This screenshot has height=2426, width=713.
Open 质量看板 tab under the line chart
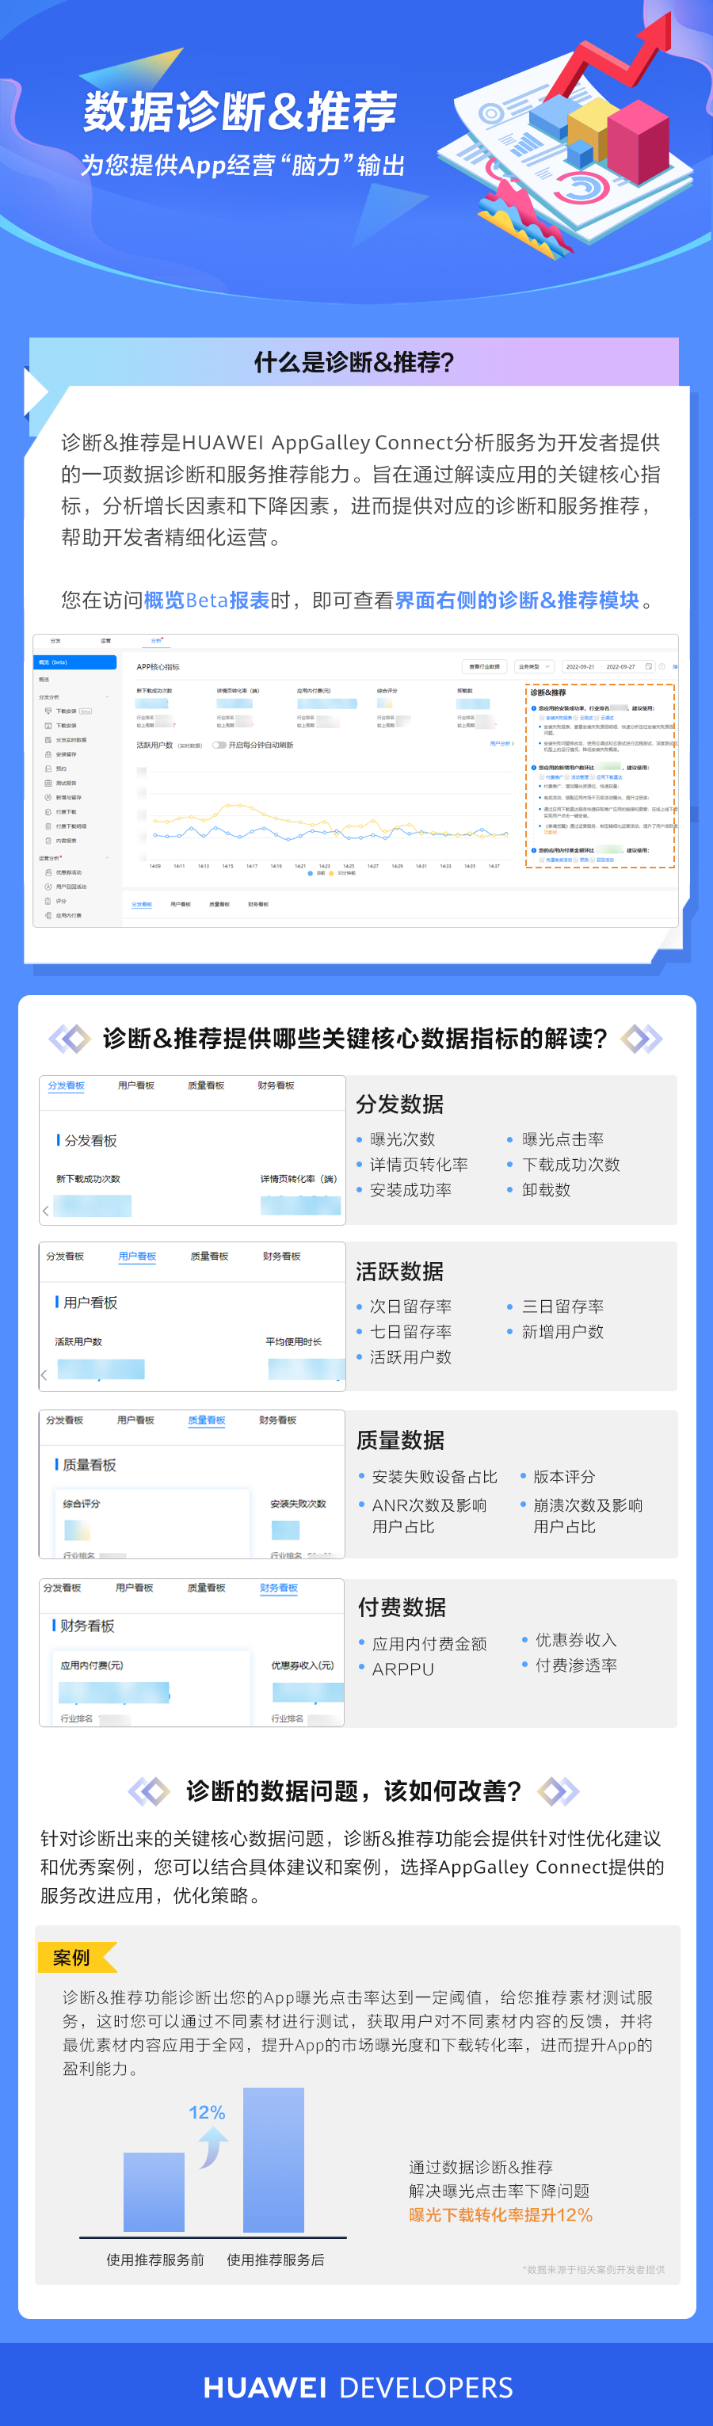point(219,905)
